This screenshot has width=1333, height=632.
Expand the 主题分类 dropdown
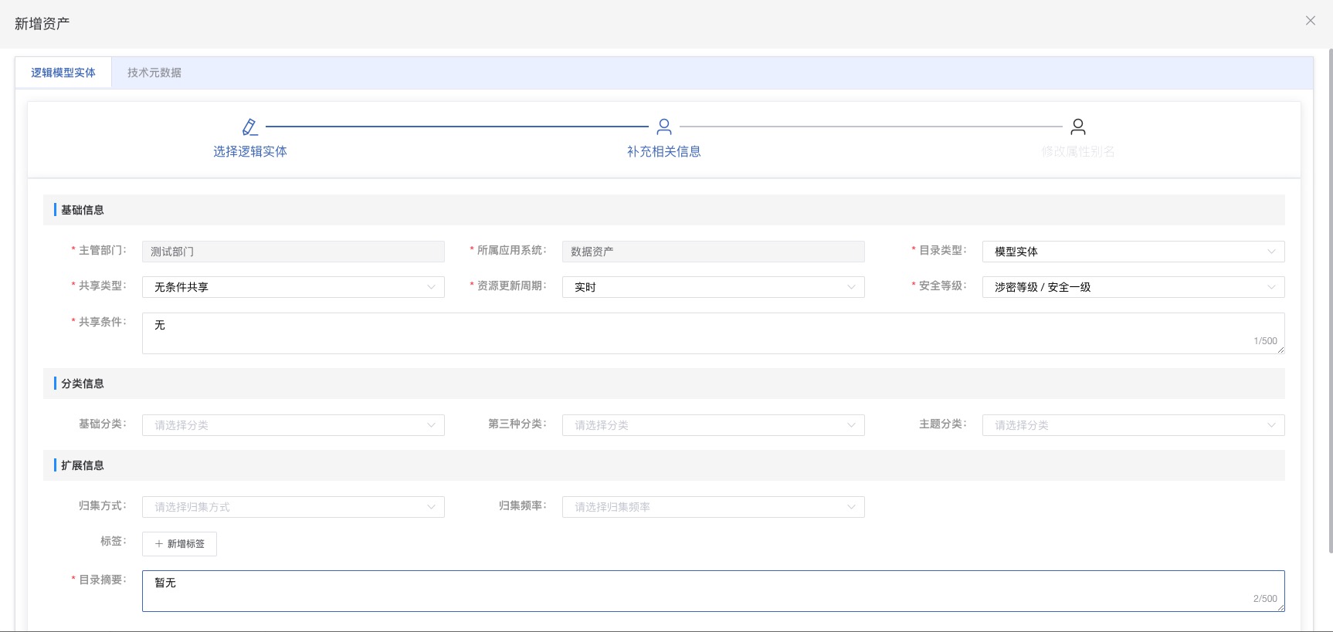click(x=1132, y=425)
